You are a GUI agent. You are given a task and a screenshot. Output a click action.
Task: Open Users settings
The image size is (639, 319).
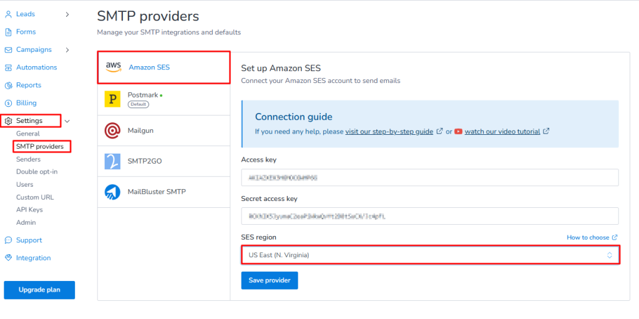[x=25, y=184]
